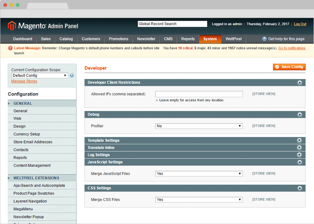Screen dimensions: 314x224
Task: Collapse the CSS Settings section
Action: [299, 188]
